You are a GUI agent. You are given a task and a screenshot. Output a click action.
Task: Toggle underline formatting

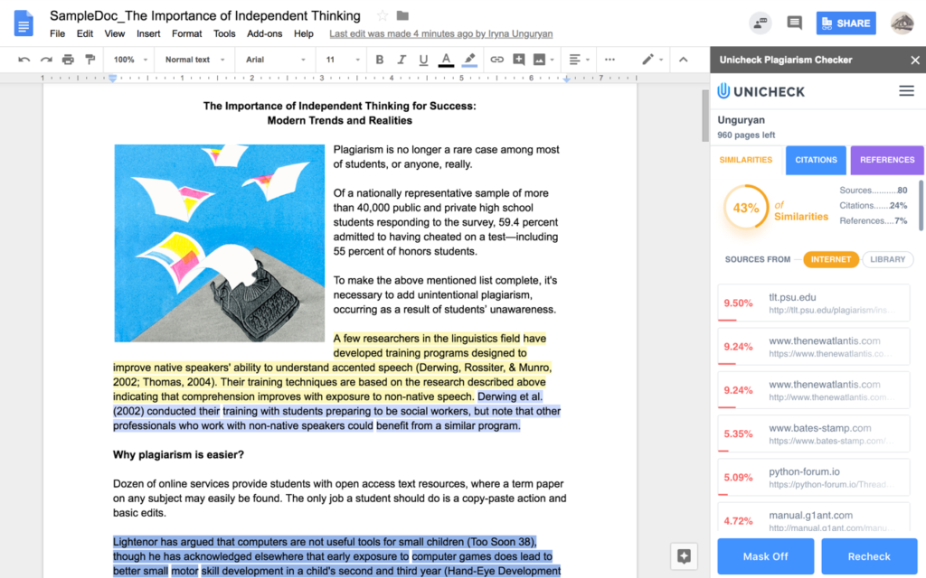tap(422, 60)
